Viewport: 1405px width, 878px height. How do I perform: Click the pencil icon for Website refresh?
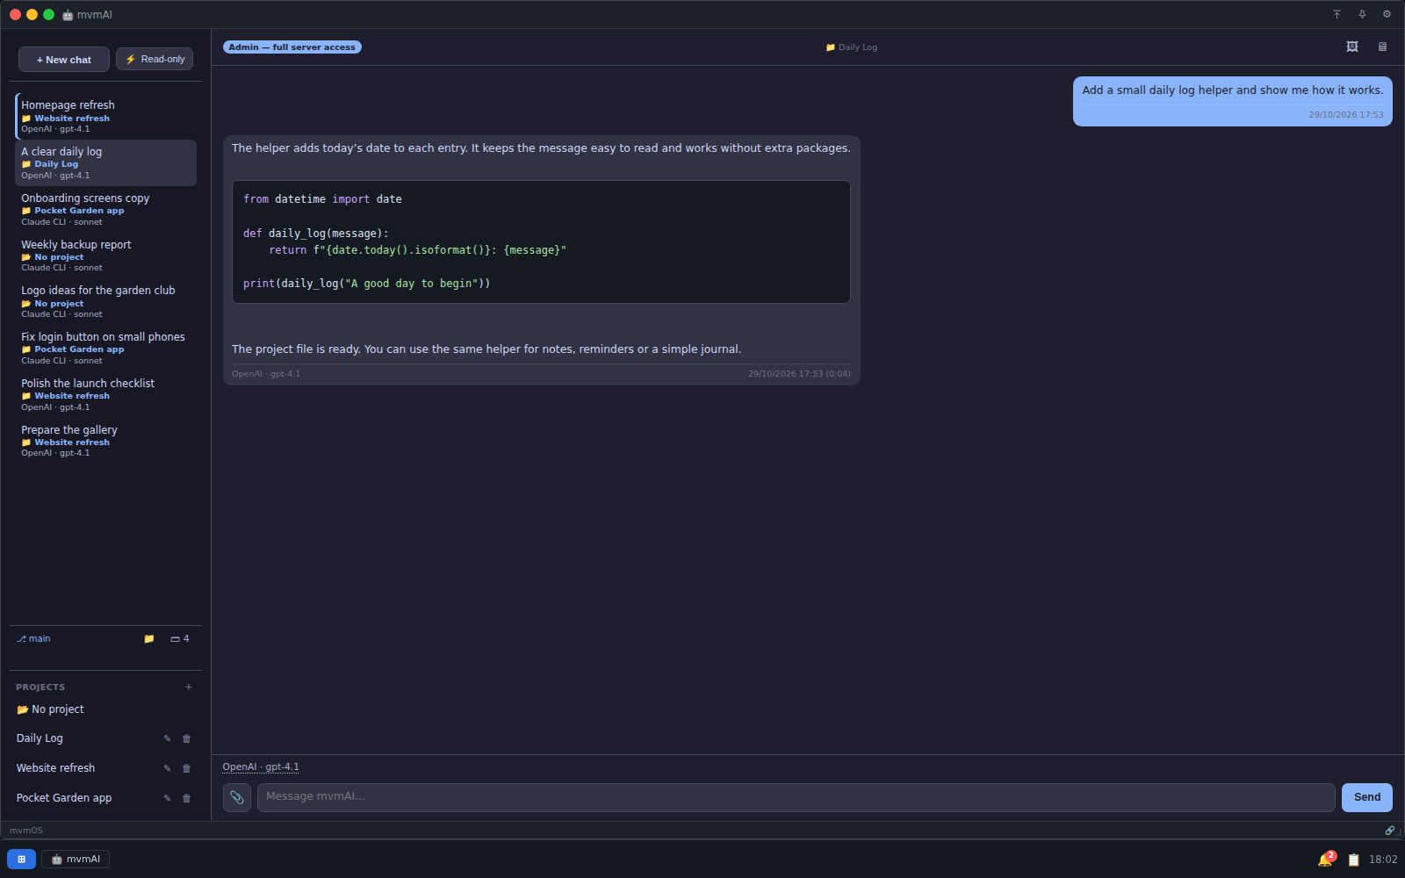tap(167, 768)
